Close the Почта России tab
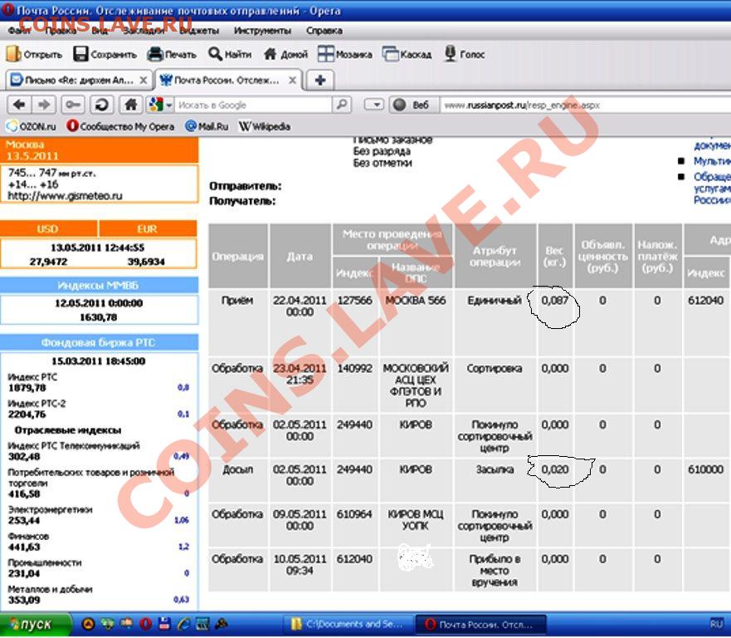 pos(292,81)
